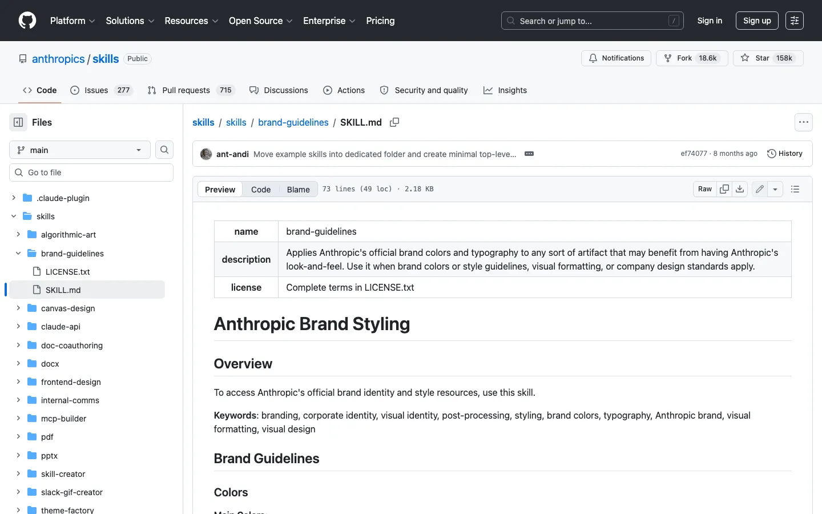Screen dimensions: 822x514
Task: Open more edit options dropdown arrow
Action: (775, 189)
